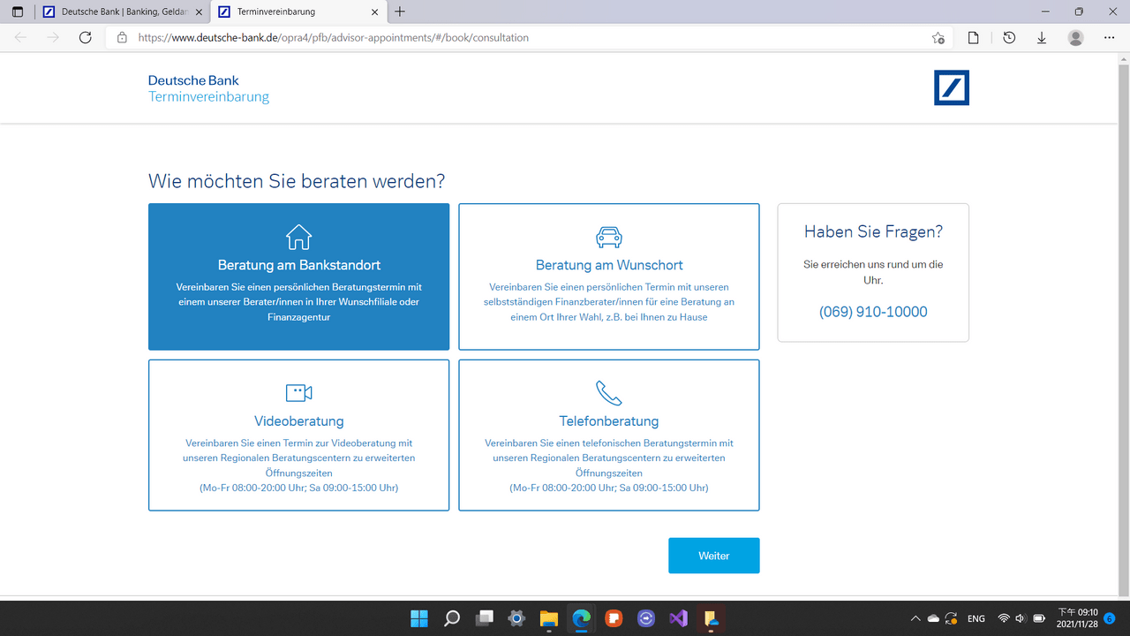Open browser History icon
Screen dimensions: 1130x636
[1009, 38]
